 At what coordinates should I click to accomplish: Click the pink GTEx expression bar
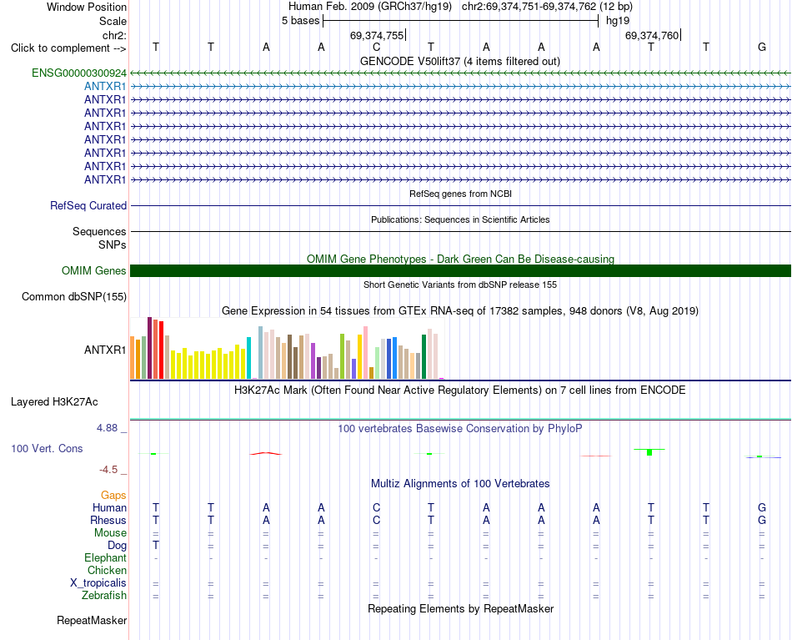366,352
